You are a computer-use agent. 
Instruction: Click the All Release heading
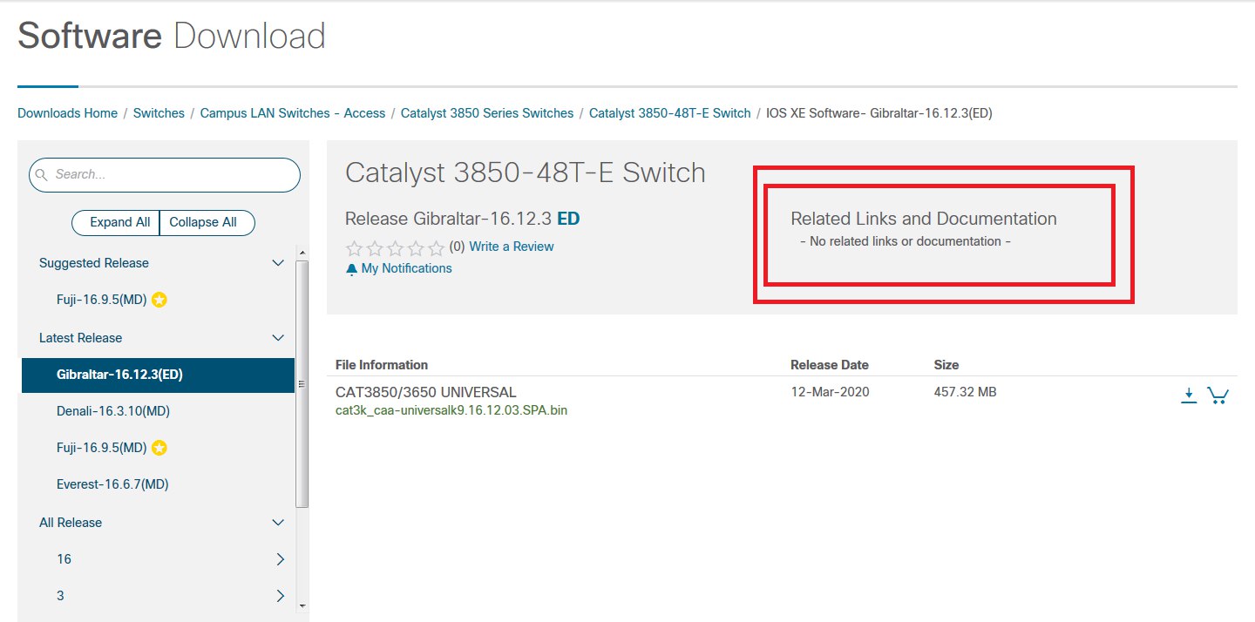(x=71, y=523)
